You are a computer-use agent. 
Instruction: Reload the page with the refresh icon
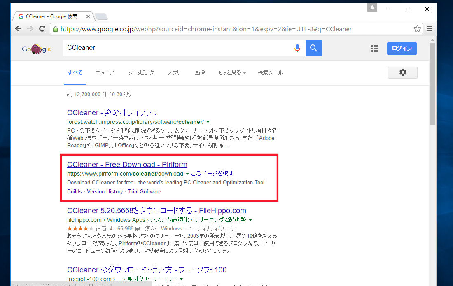(42, 28)
